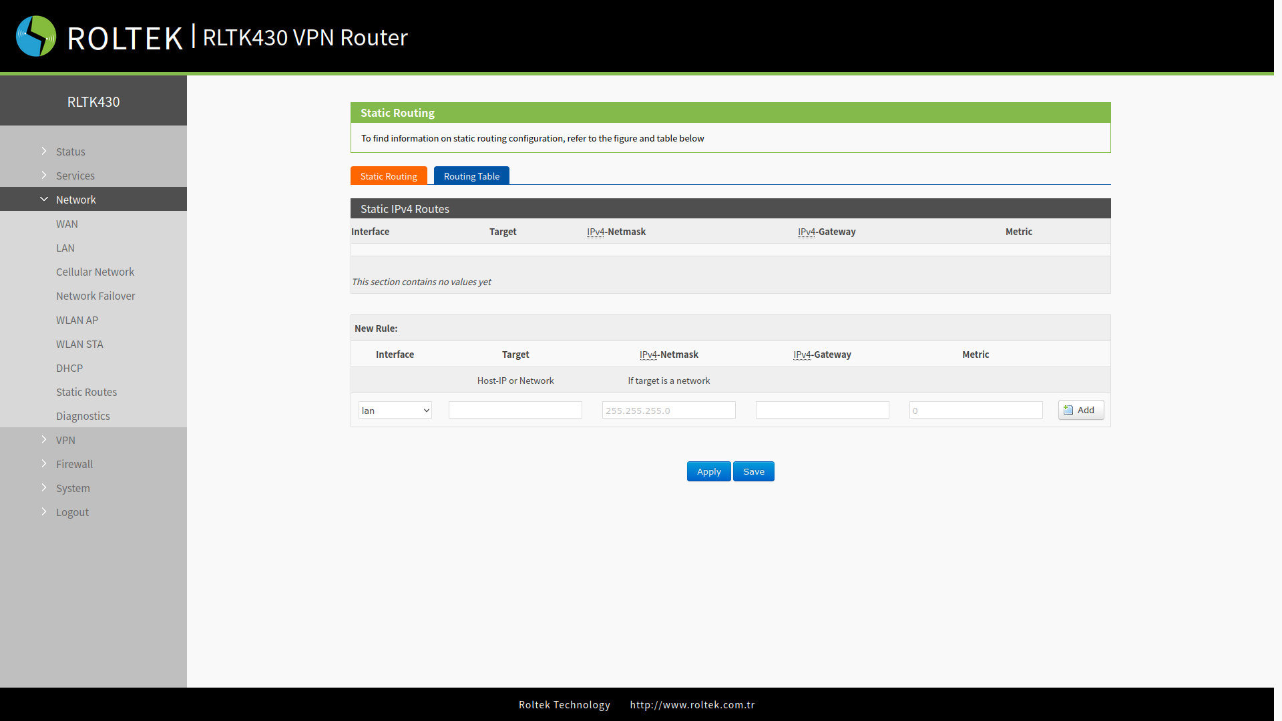
Task: Expand the Services menu chevron
Action: coord(44,175)
